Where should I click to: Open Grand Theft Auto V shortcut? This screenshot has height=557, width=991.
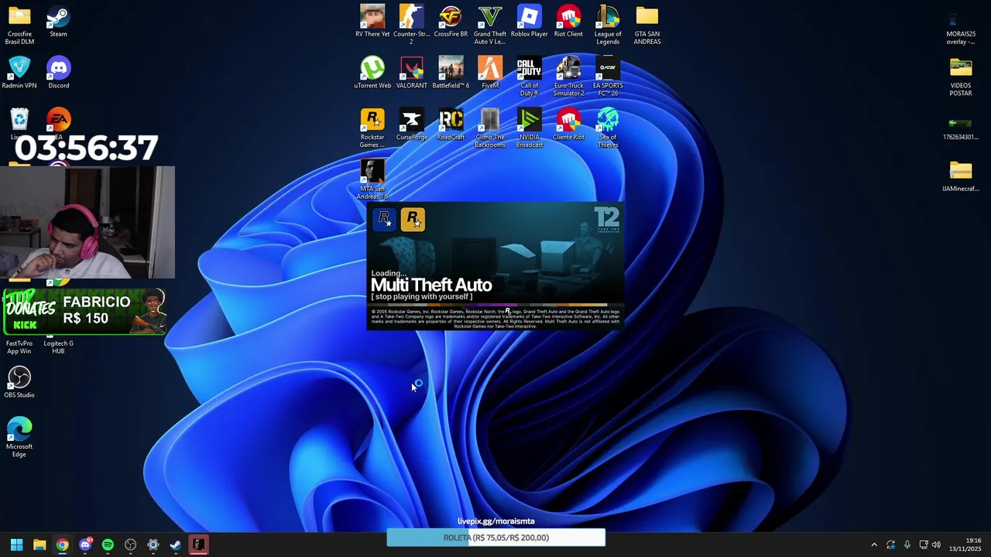pos(490,25)
